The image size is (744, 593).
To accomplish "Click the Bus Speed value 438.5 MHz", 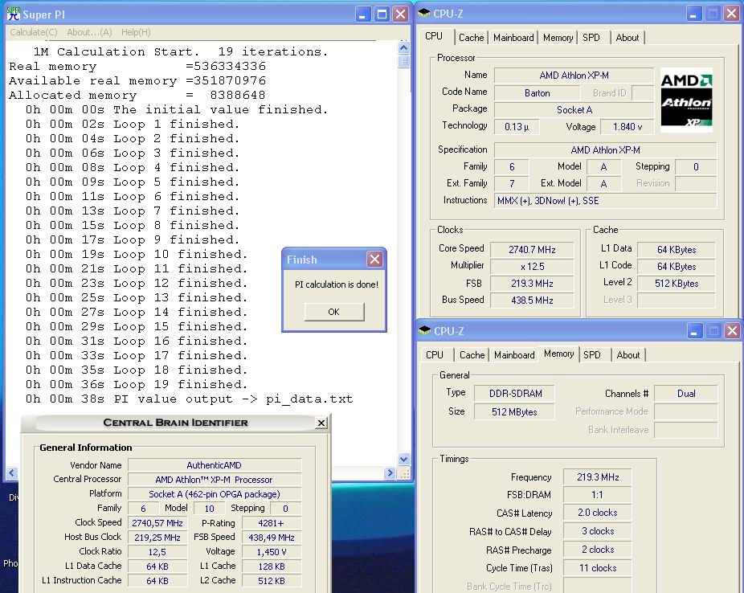I will click(x=532, y=301).
